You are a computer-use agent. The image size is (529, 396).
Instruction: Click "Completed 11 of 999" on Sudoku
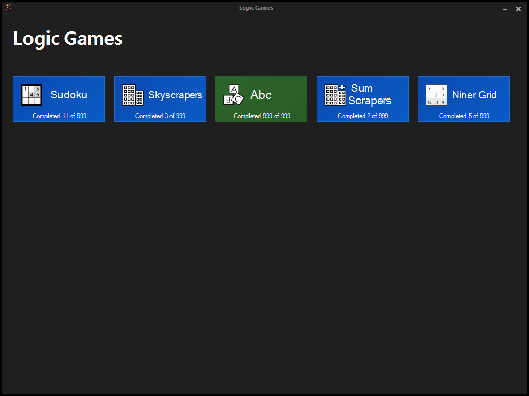click(x=59, y=116)
